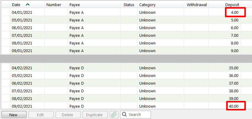Click the 38.00 deposit amount

point(234,91)
